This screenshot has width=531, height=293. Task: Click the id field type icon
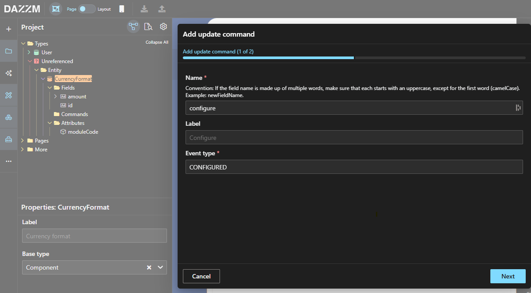(63, 105)
